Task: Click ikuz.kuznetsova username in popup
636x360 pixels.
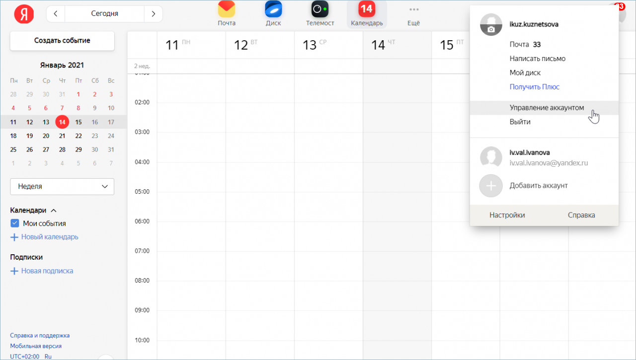Action: pos(534,24)
